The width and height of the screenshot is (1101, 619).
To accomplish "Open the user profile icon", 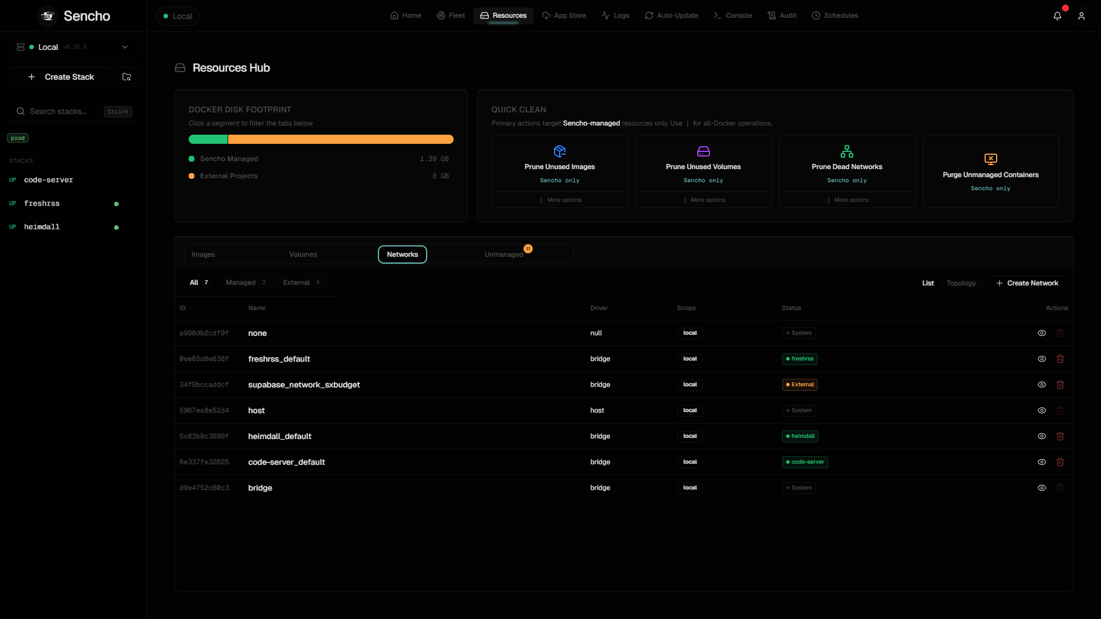I will click(1082, 16).
